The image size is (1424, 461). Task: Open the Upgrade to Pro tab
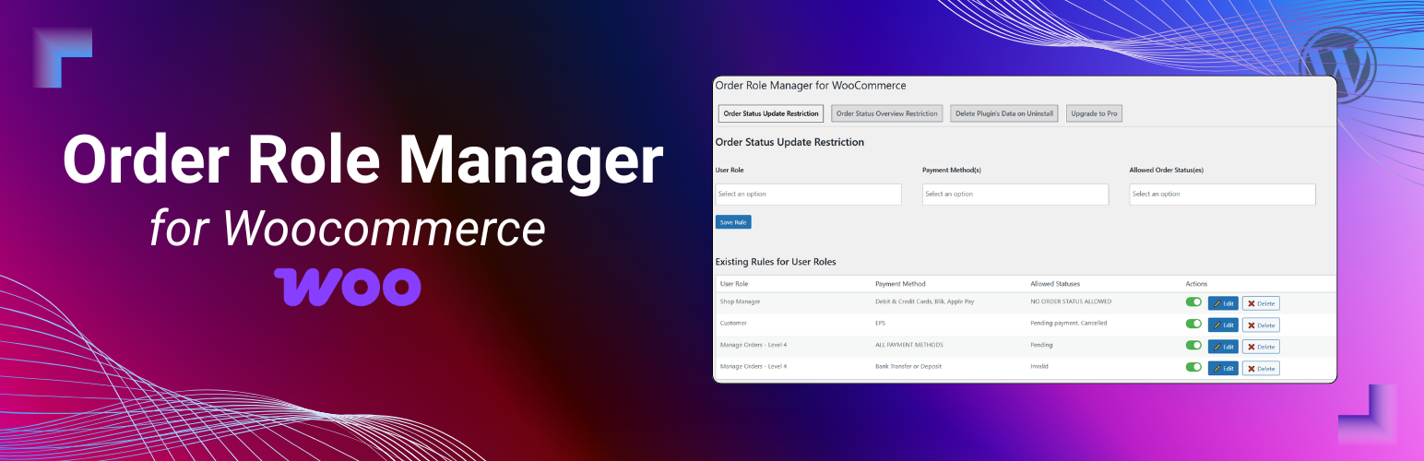pyautogui.click(x=1095, y=113)
